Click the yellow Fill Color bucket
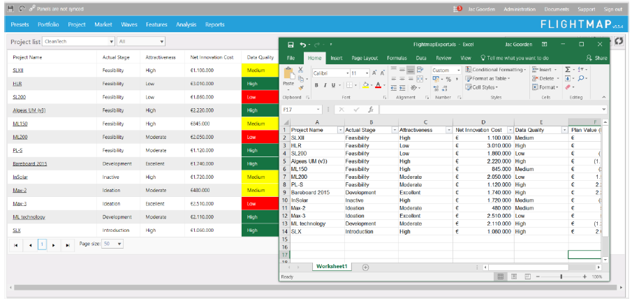This screenshot has width=632, height=301. [365, 85]
